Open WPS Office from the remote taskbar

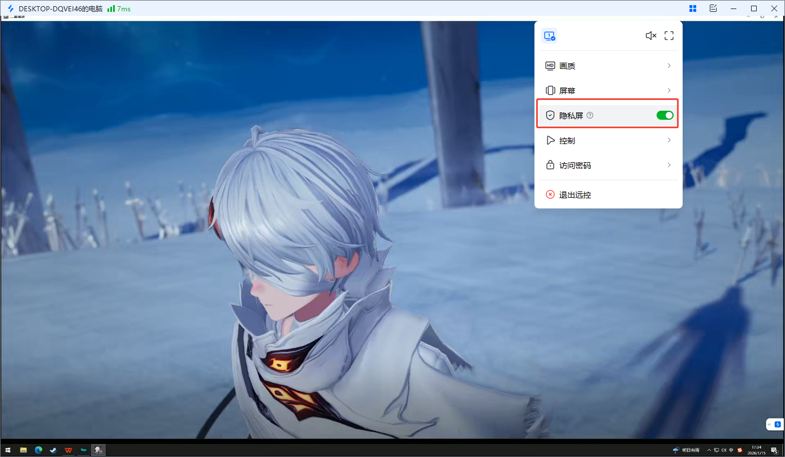pos(68,450)
